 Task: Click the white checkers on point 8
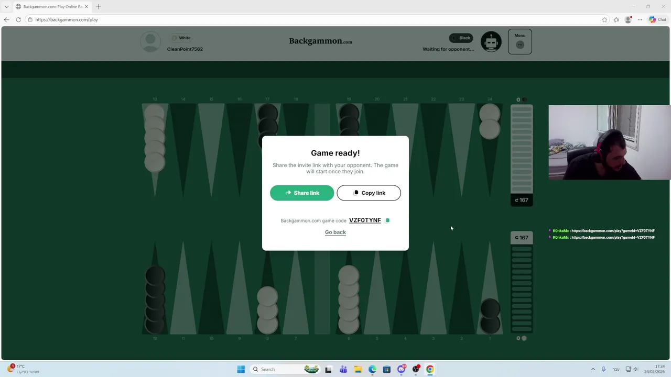267,310
